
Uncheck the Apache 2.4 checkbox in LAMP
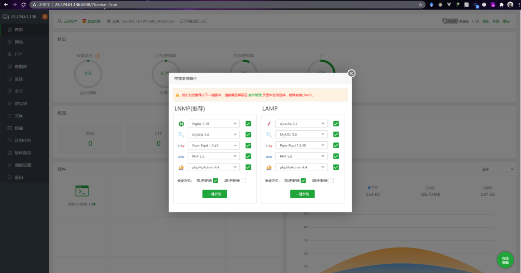(336, 124)
